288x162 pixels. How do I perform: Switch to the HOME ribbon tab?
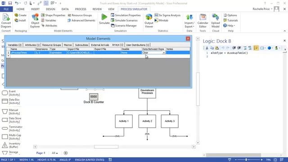click(20, 9)
